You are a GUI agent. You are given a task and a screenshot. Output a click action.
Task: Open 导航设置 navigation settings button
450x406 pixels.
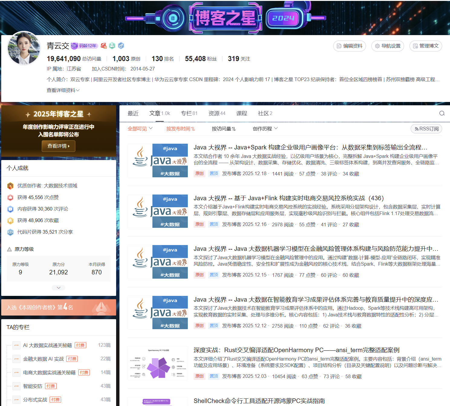coord(388,46)
